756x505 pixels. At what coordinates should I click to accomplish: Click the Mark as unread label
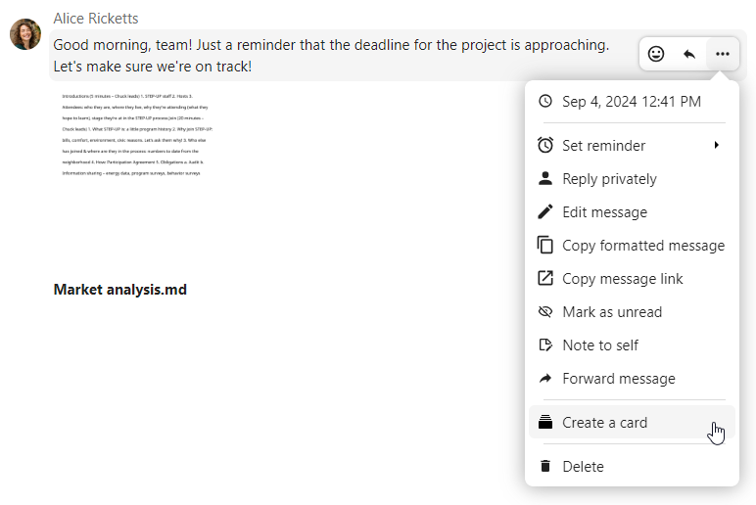(612, 312)
